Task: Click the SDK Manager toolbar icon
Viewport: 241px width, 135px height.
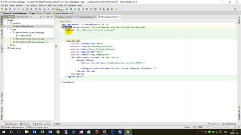Action: (x=108, y=9)
